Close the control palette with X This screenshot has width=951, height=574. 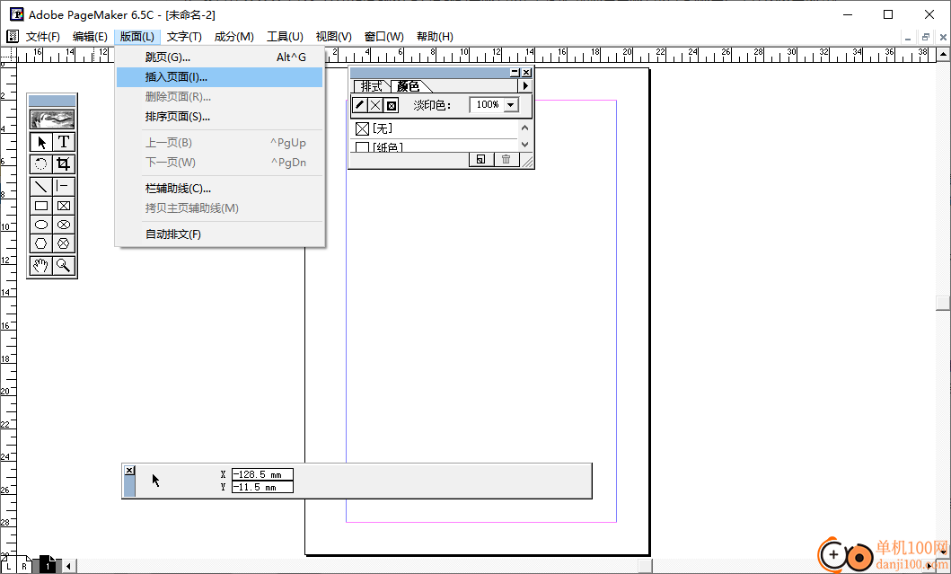coord(129,470)
